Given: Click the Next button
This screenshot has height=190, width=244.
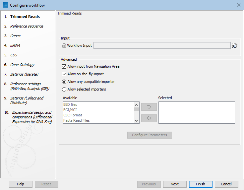Looking at the screenshot, I should [x=175, y=184].
